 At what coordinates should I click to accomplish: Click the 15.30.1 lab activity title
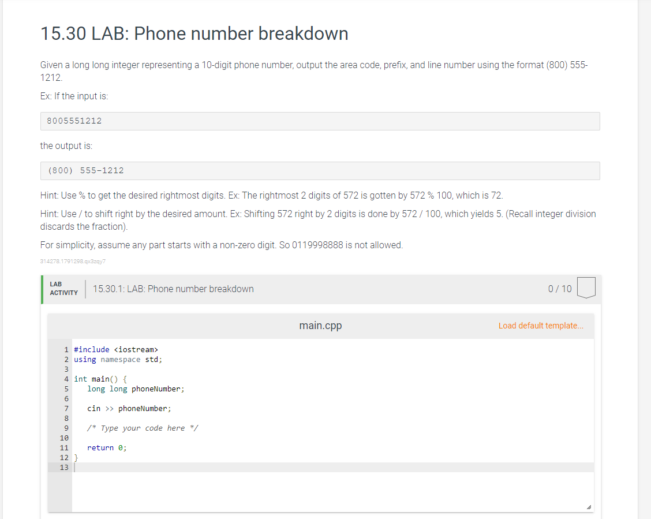pyautogui.click(x=173, y=289)
